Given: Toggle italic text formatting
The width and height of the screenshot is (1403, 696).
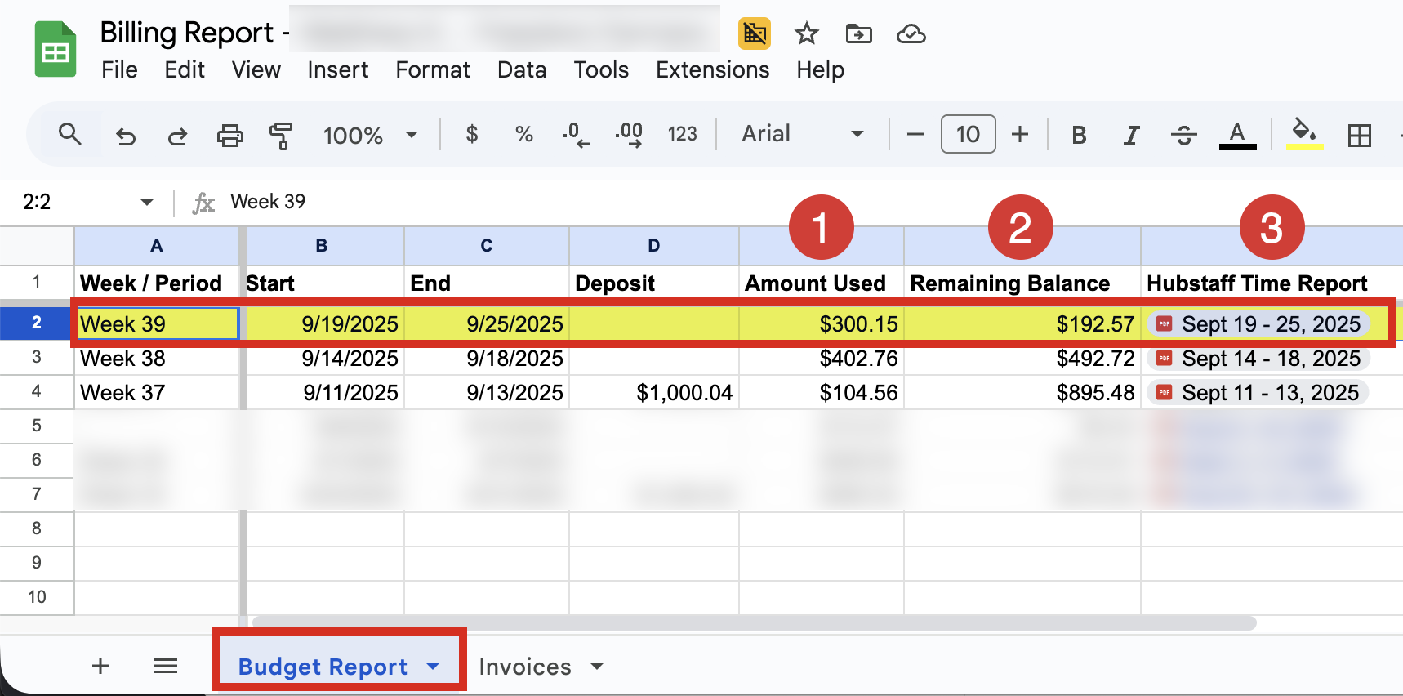Looking at the screenshot, I should pos(1131,135).
